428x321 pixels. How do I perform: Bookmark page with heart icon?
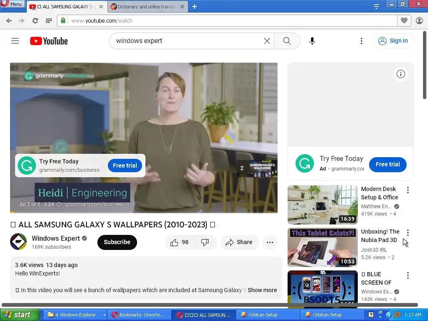click(404, 20)
